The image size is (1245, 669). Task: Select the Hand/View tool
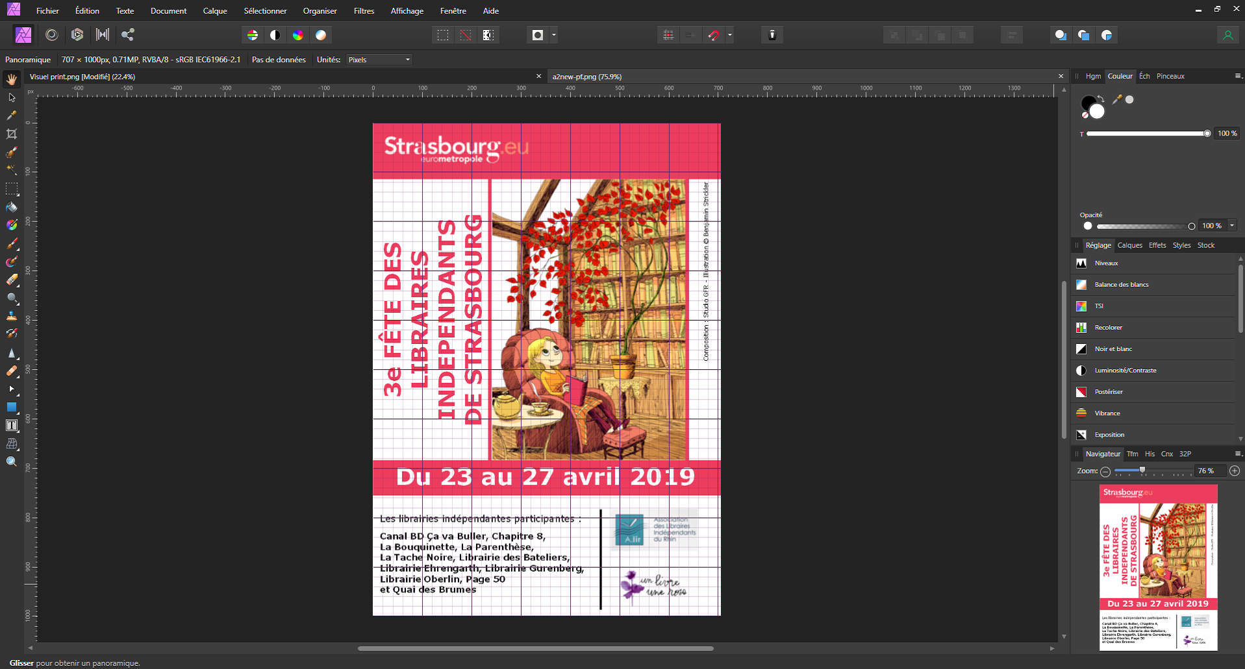tap(12, 79)
